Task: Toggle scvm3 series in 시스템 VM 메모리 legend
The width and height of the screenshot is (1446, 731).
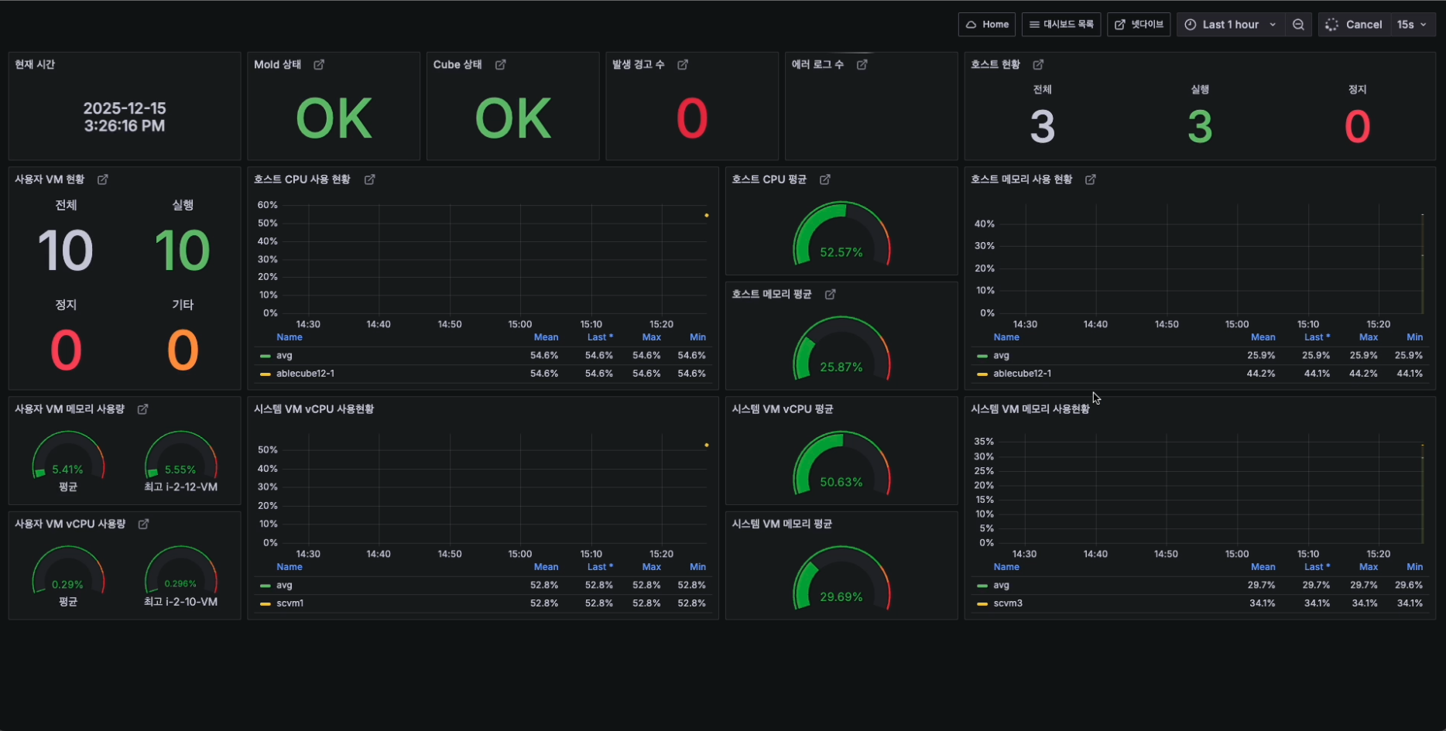Action: pyautogui.click(x=1008, y=603)
